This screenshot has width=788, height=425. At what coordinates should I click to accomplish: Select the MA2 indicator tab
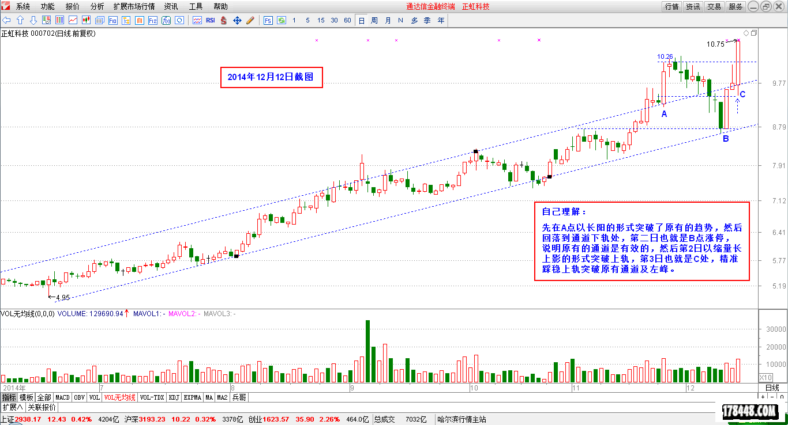point(223,397)
